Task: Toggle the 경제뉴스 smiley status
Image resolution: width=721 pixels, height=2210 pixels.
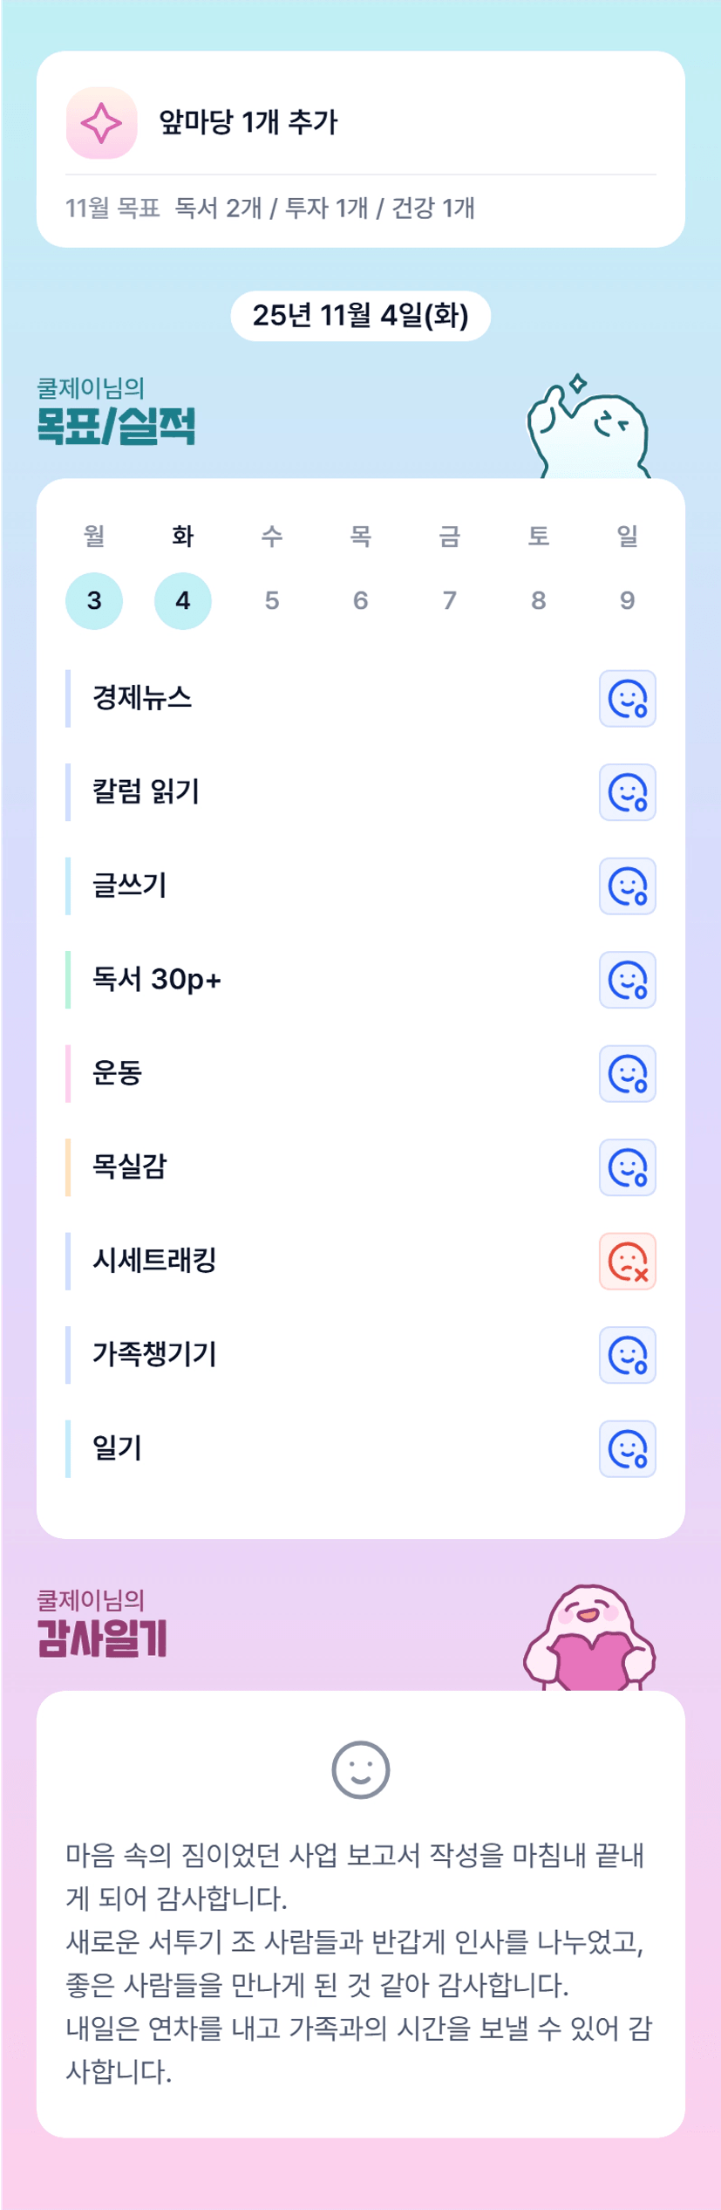Action: point(627,699)
